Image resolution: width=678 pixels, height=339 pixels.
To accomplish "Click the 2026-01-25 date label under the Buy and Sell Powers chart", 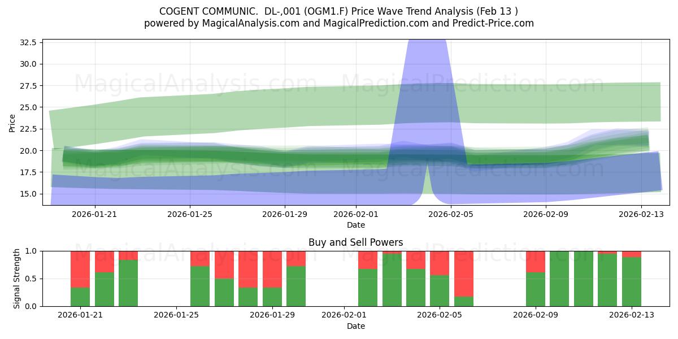I will pyautogui.click(x=176, y=315).
